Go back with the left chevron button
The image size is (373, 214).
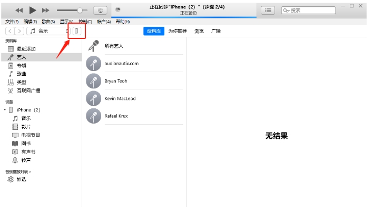(x=9, y=32)
